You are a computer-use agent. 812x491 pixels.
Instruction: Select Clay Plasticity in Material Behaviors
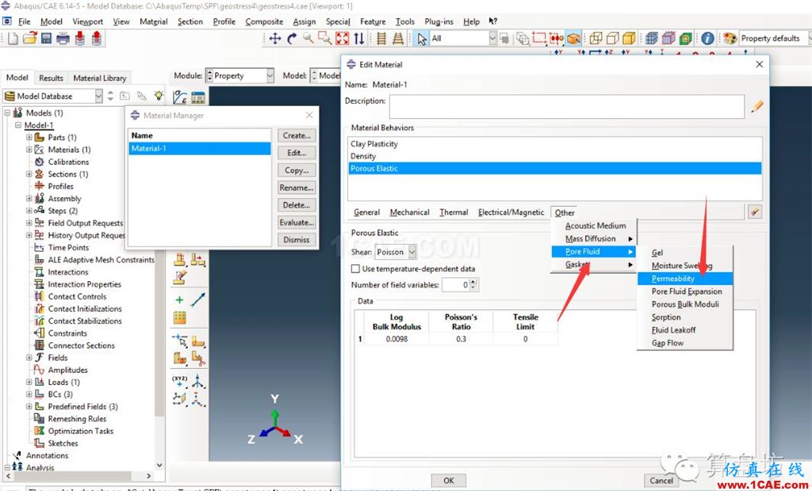click(374, 144)
